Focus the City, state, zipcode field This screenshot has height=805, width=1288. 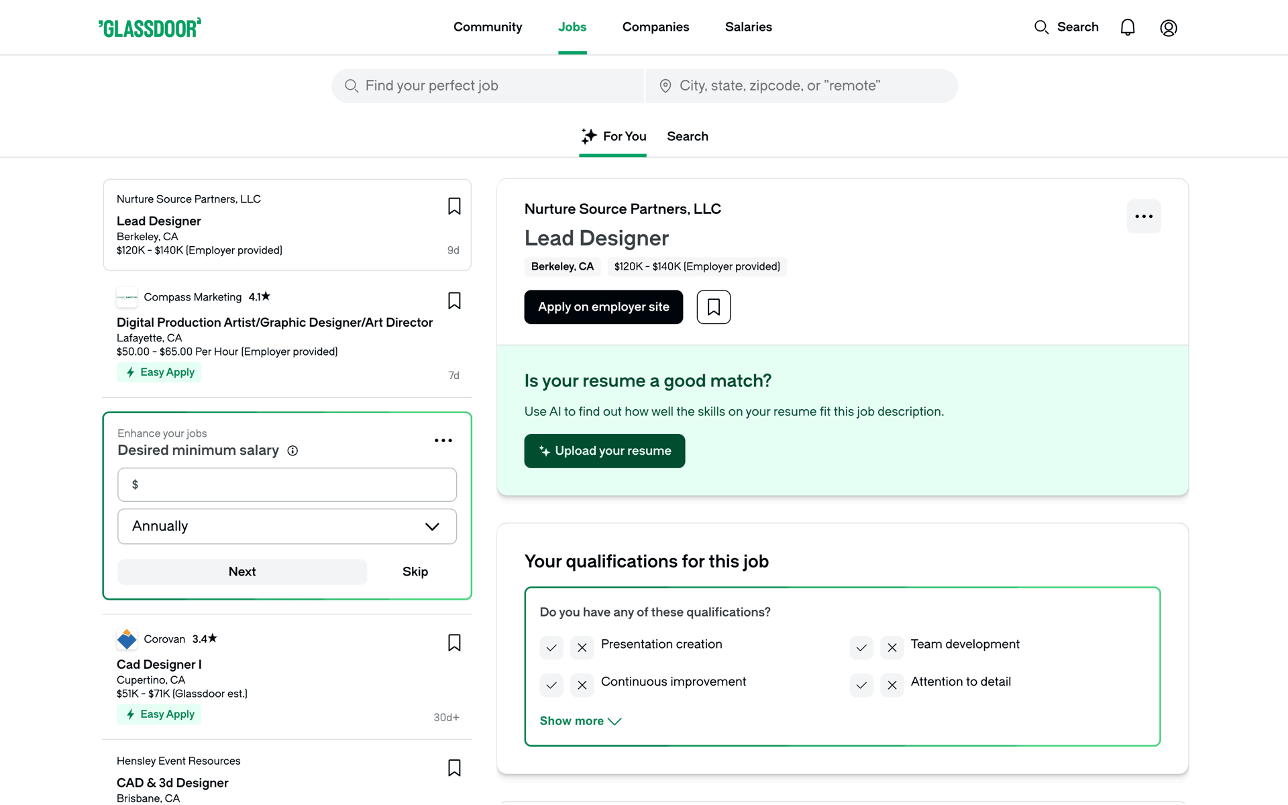pyautogui.click(x=802, y=86)
